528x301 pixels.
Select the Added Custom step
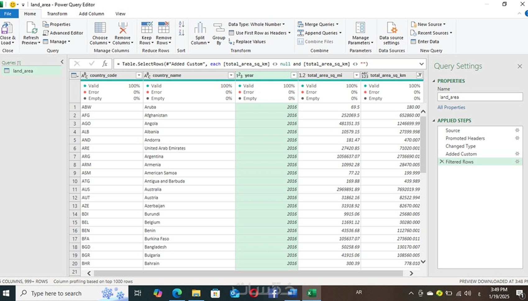point(461,154)
